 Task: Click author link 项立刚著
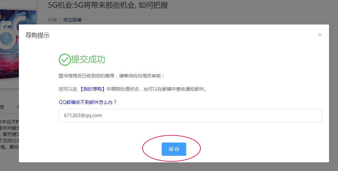tap(72, 20)
